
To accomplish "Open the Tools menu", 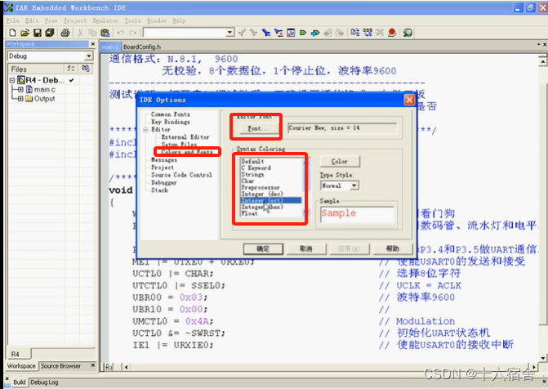I will click(133, 20).
